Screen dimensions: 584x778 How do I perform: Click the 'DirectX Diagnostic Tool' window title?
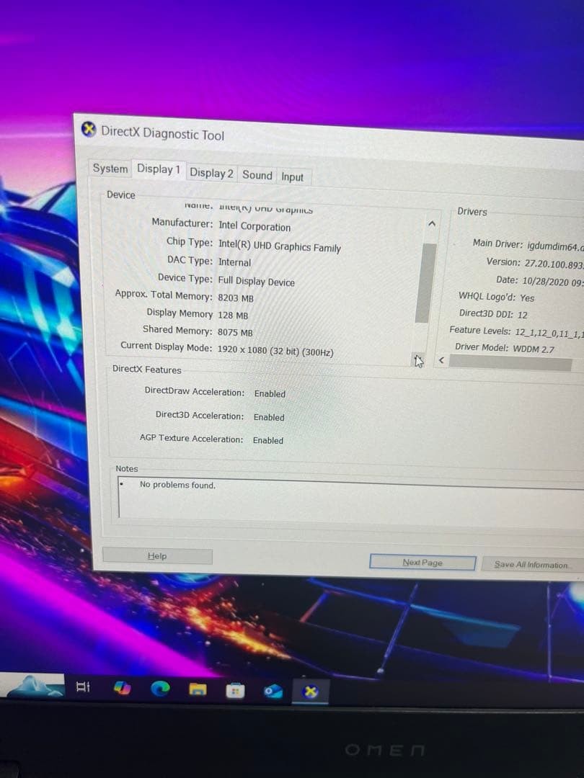(162, 133)
